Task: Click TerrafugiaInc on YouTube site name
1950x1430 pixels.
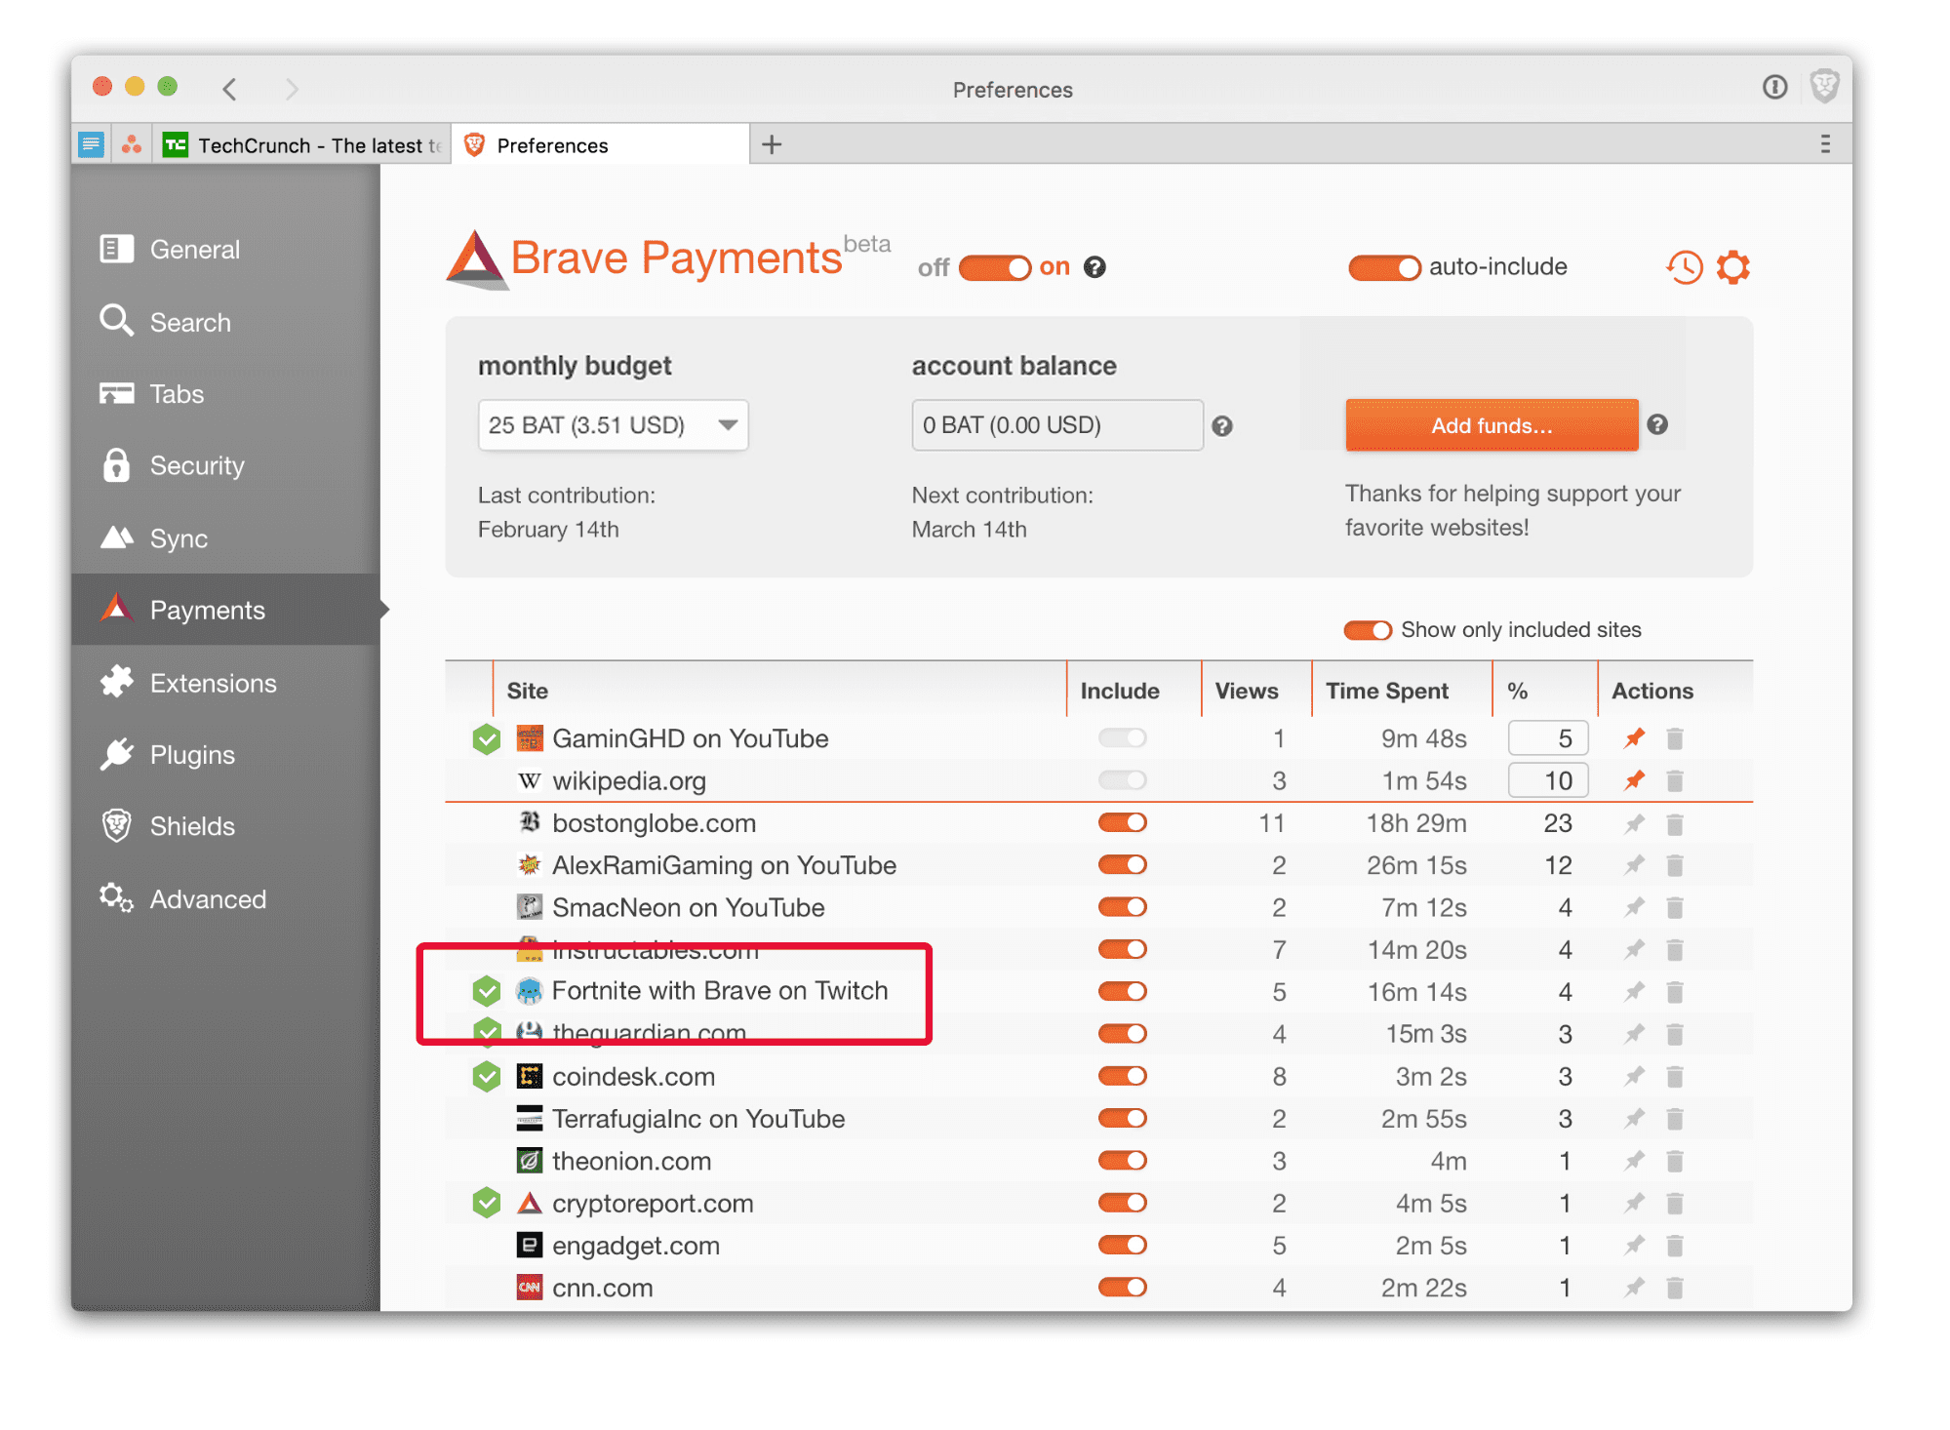Action: tap(698, 1119)
